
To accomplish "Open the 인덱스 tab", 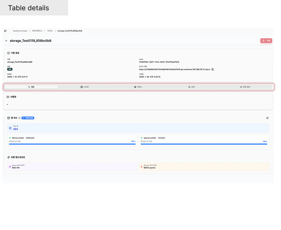I will (138, 87).
